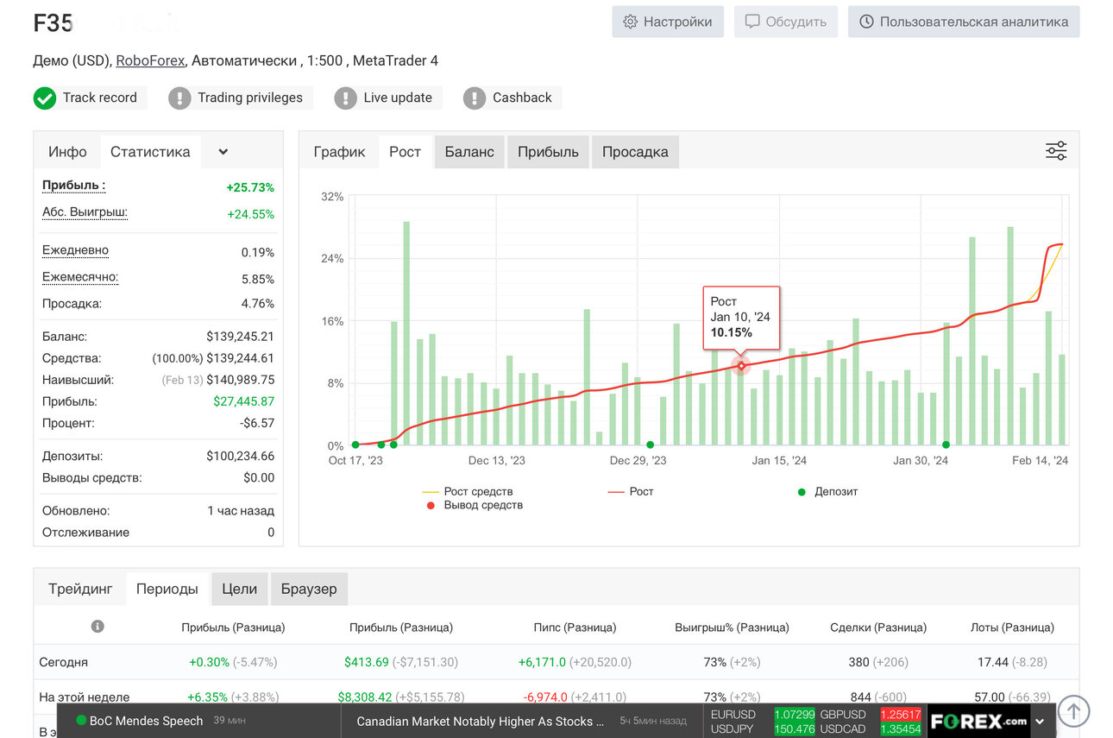Click the Ежемесячно: stat label

(80, 277)
